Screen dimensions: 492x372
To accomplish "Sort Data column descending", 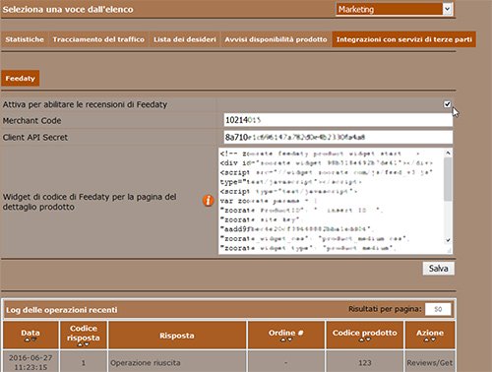I will coord(33,340).
